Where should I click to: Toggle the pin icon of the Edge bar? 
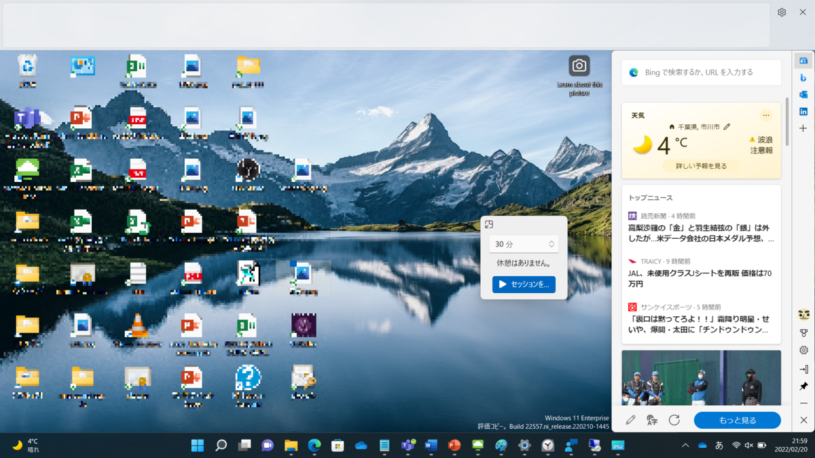[803, 386]
